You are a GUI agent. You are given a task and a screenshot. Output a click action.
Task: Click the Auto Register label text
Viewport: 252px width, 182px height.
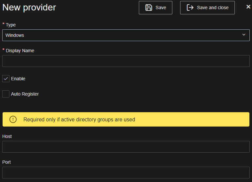25,94
